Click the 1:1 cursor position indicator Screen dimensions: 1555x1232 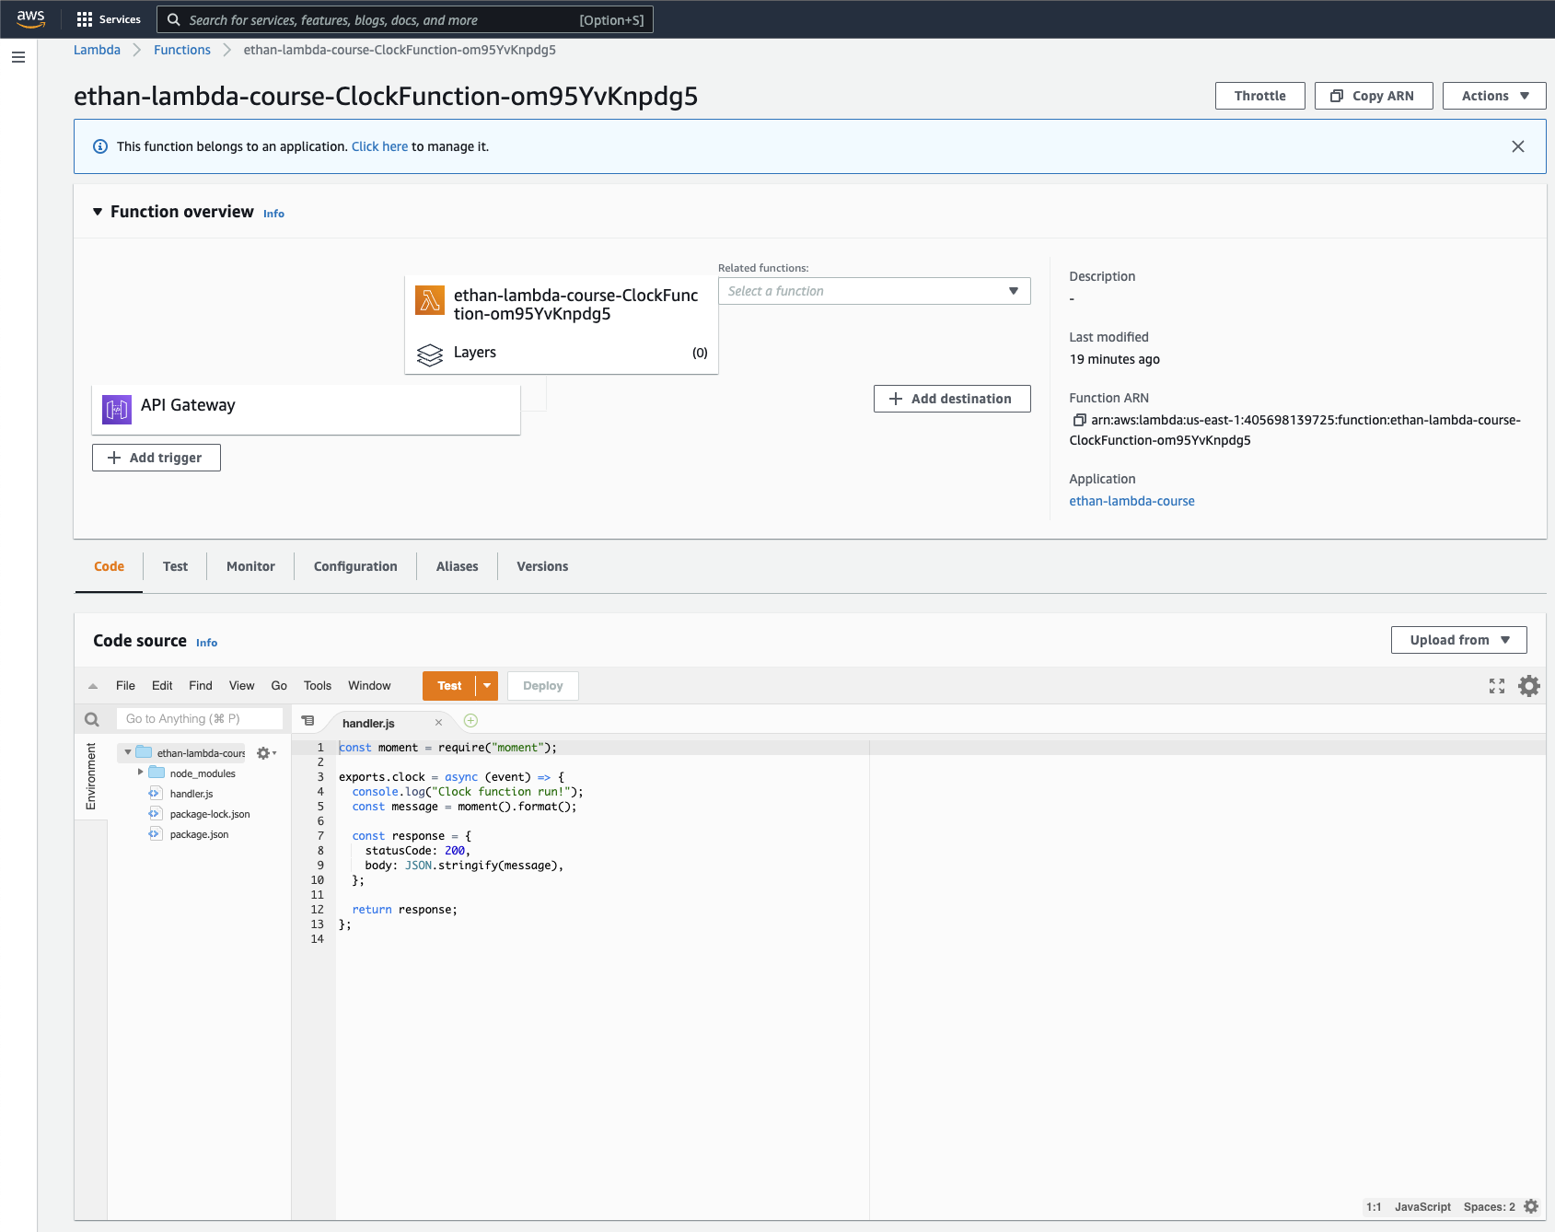(1374, 1206)
